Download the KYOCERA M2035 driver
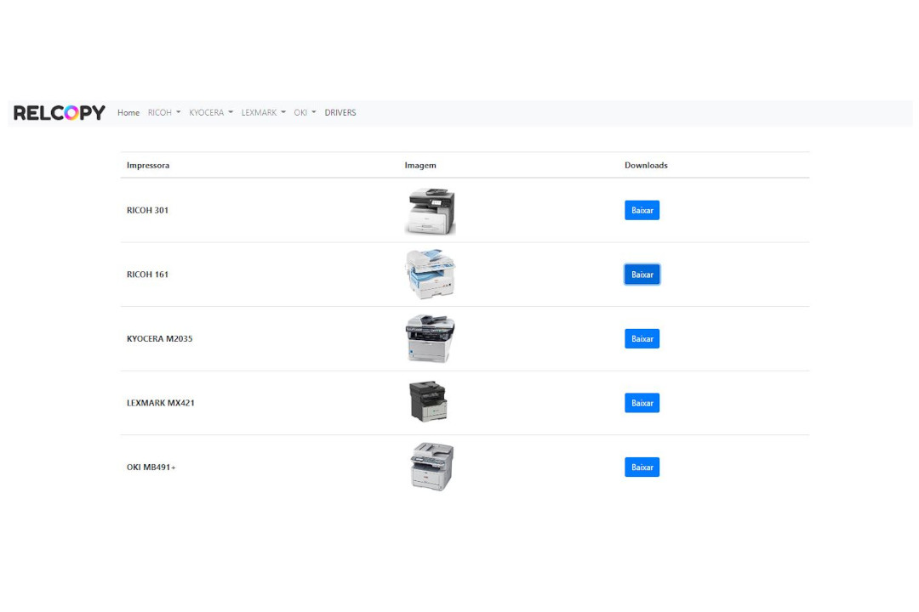Screen dimensions: 919x612 pyautogui.click(x=642, y=338)
